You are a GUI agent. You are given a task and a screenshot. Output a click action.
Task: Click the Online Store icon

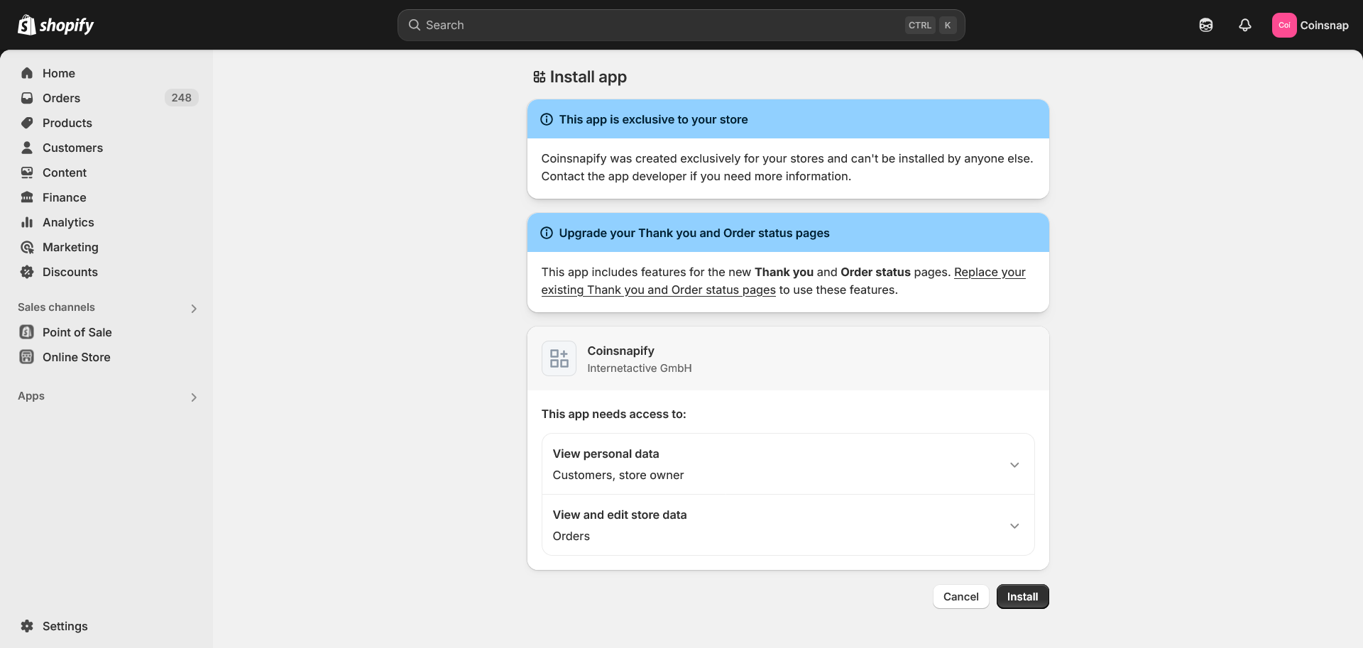(x=27, y=357)
